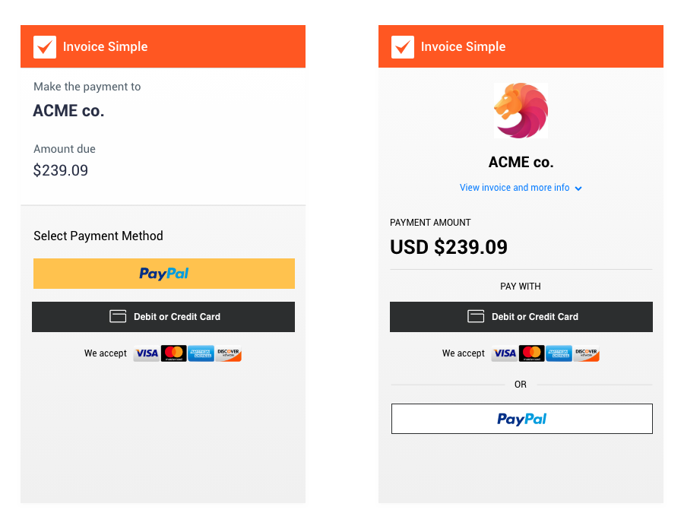Click the Invoice Simple checkmark logo, right panel
684x532 pixels.
403,47
